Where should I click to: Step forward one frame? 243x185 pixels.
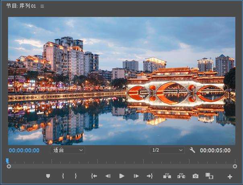tap(136, 176)
